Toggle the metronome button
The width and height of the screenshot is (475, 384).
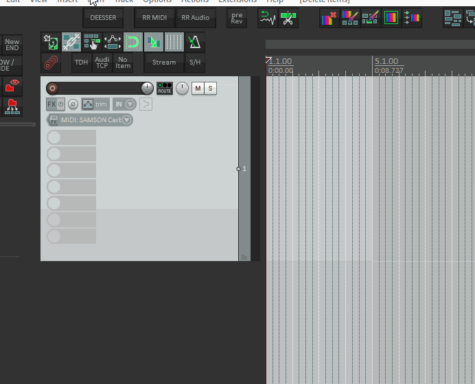pos(195,42)
